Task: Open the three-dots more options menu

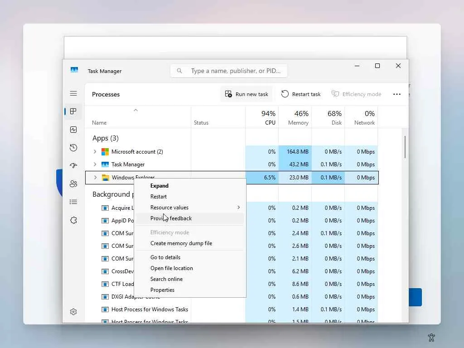Action: (397, 94)
